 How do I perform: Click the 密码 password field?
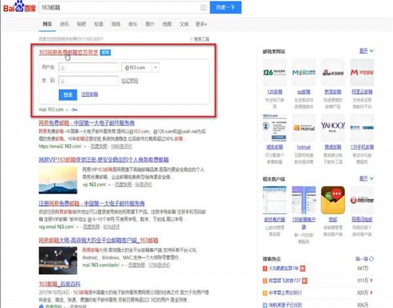point(88,81)
